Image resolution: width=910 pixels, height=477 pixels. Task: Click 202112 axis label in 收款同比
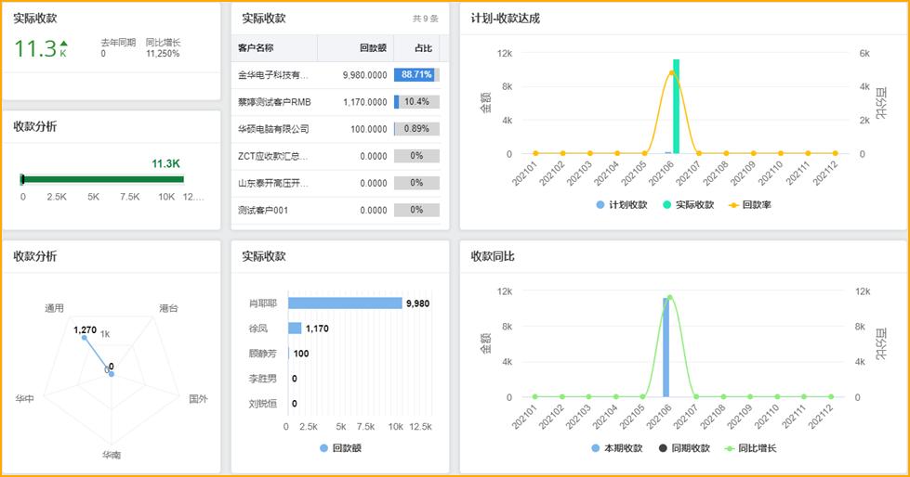coord(821,417)
